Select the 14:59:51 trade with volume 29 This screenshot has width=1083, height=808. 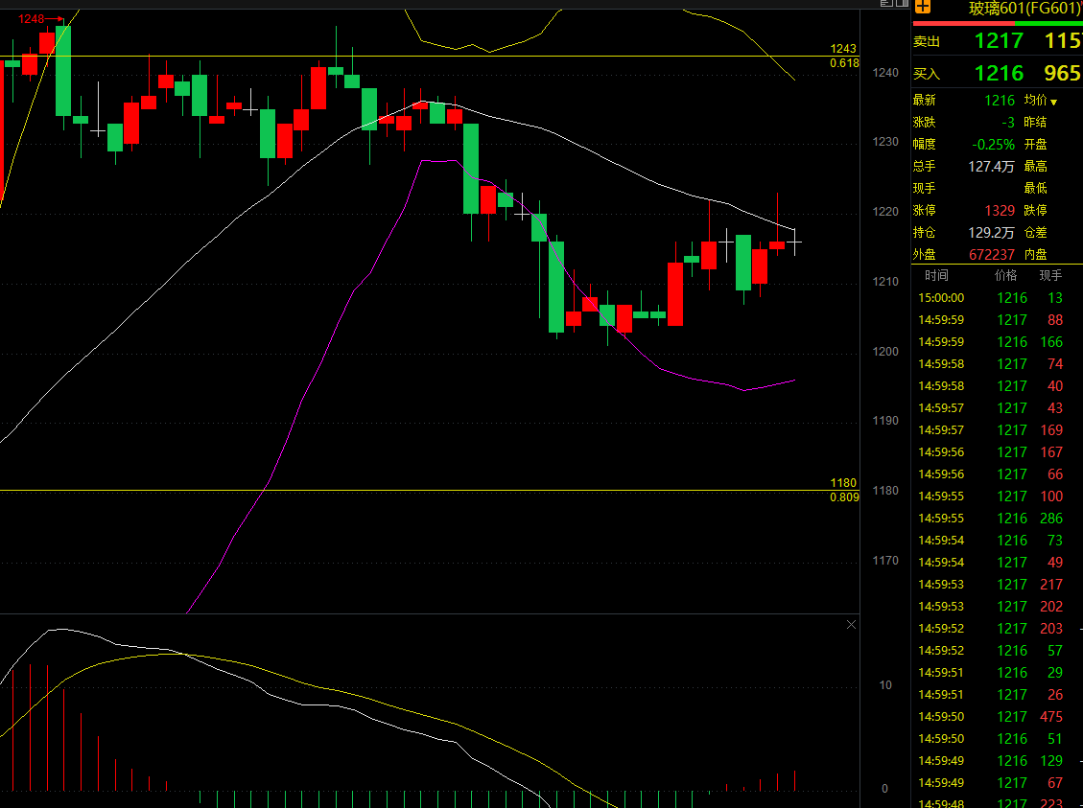pos(997,674)
